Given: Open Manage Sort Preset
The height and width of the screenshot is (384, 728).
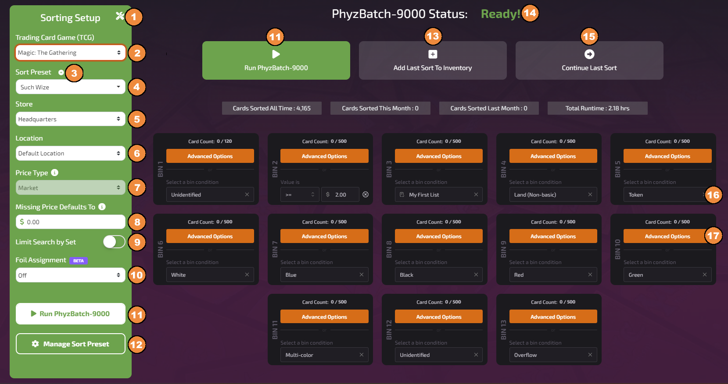Looking at the screenshot, I should (70, 344).
